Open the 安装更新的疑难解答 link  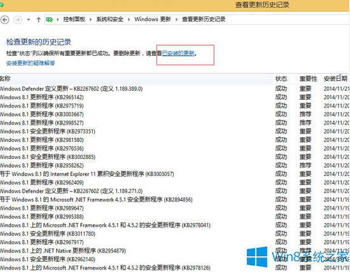(x=31, y=63)
